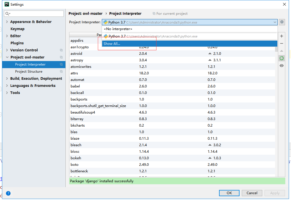Toggle show early releases eye icon

281,65
